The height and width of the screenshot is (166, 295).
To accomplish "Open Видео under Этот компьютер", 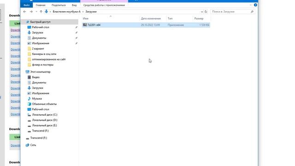I will 35,77.
